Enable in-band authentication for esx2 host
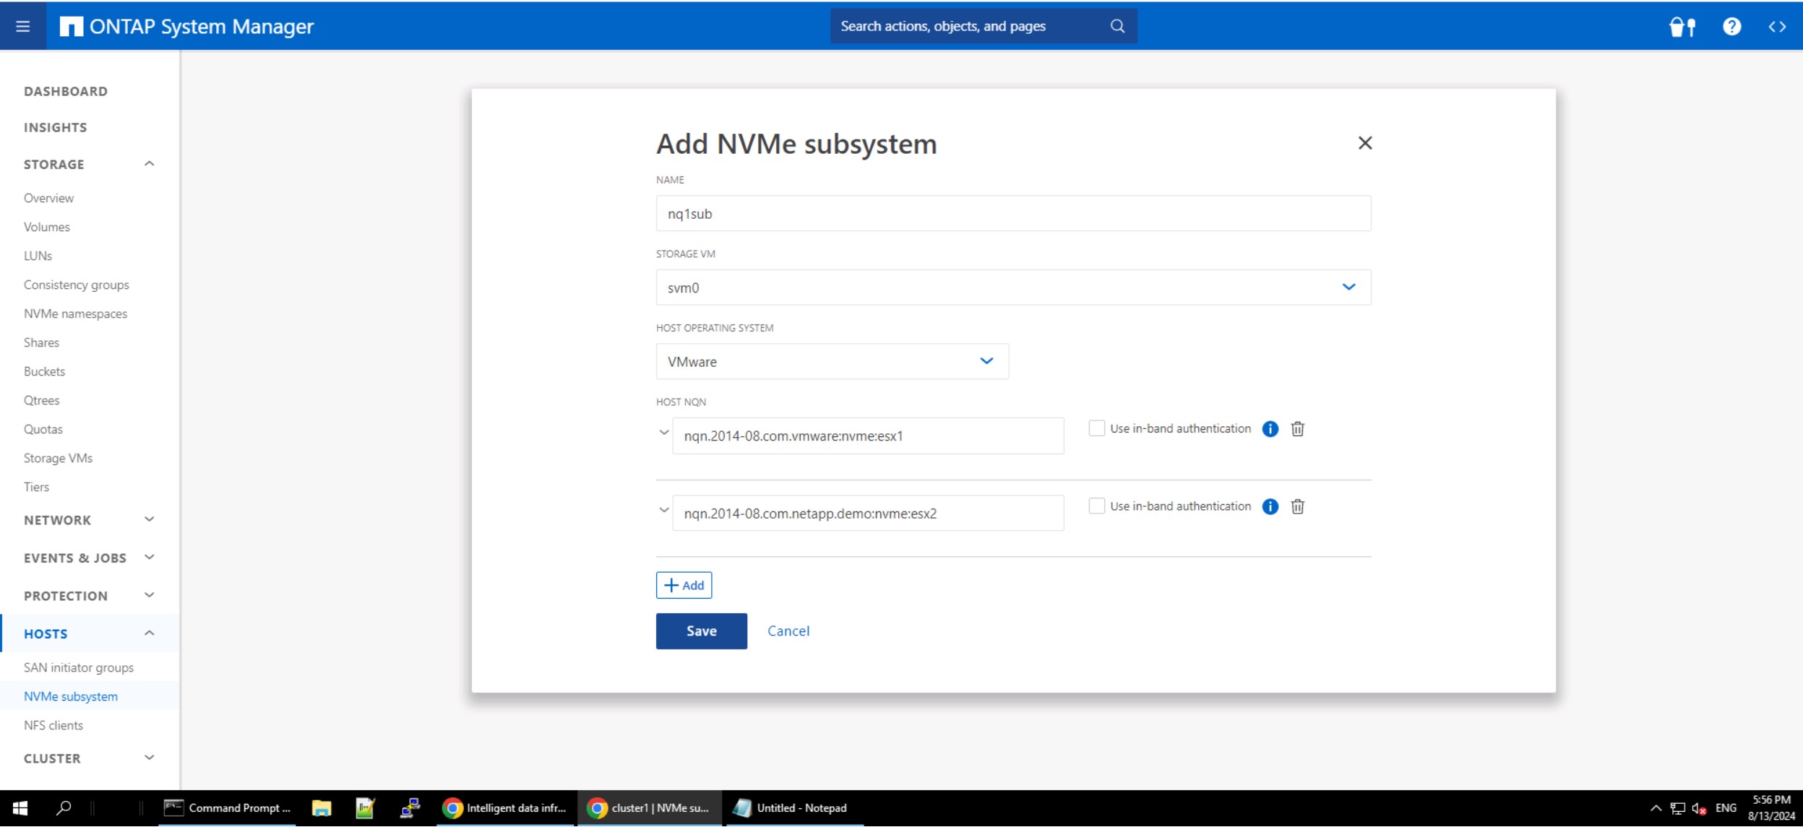This screenshot has width=1803, height=827. (1096, 506)
